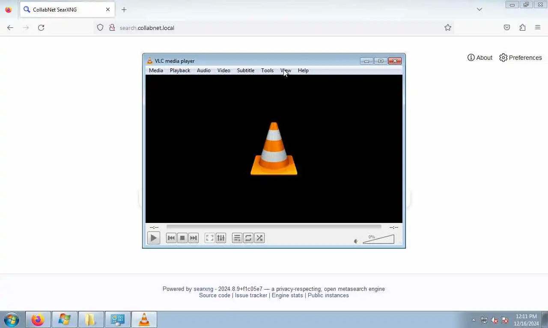Viewport: 548px width, 328px height.
Task: Open the Windows Start menu
Action: point(11,319)
